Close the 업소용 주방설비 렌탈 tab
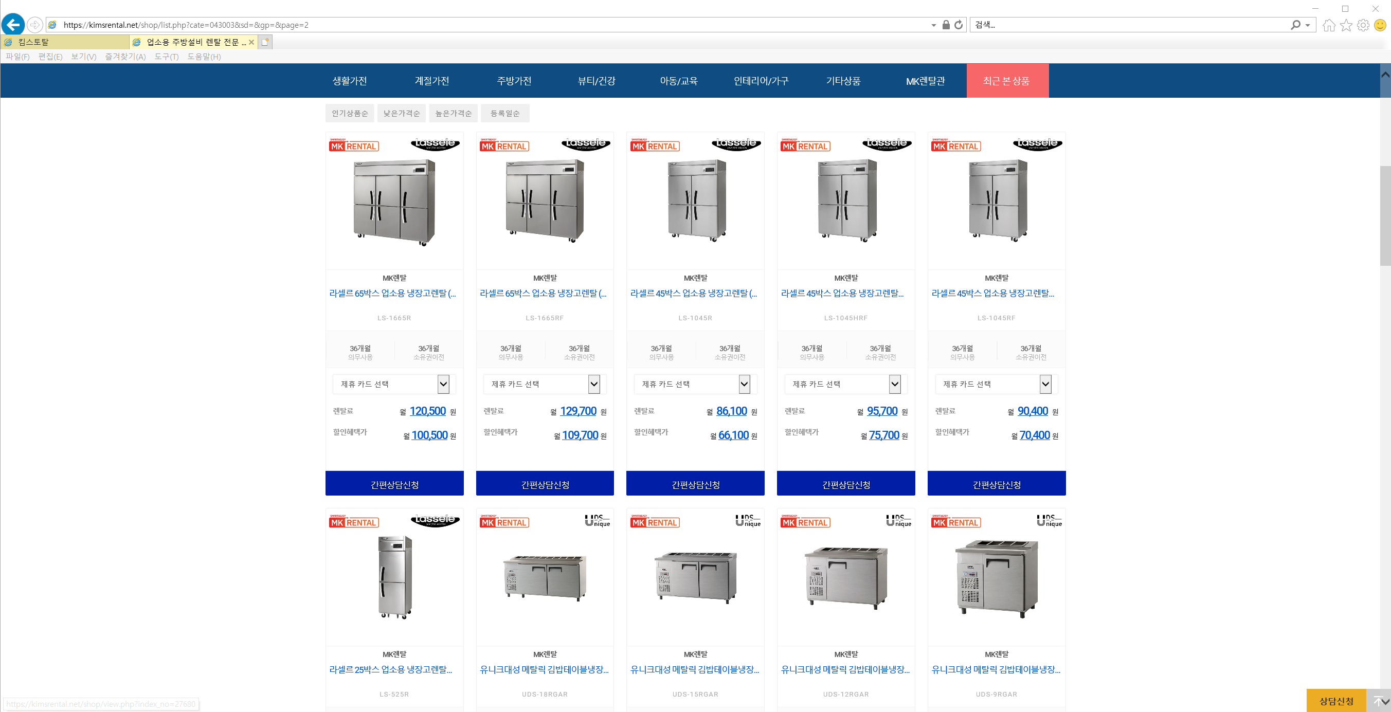The image size is (1391, 712). tap(251, 42)
